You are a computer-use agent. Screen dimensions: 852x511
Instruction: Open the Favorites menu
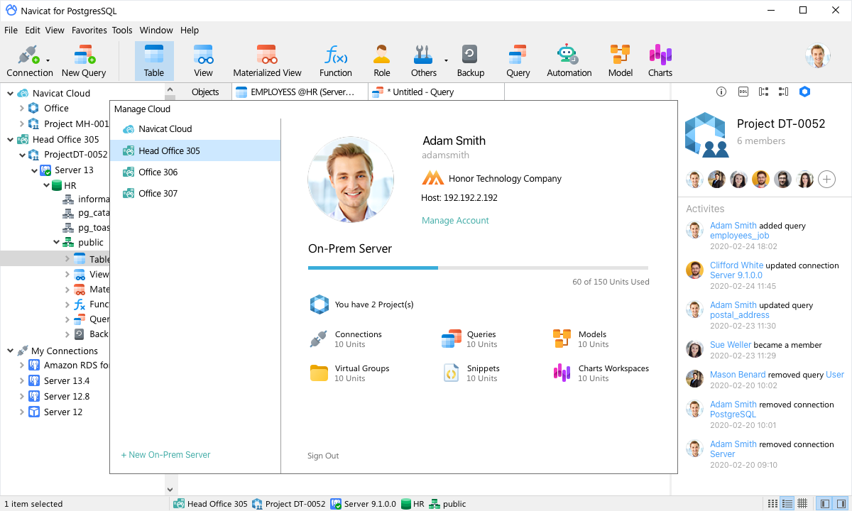pyautogui.click(x=89, y=31)
